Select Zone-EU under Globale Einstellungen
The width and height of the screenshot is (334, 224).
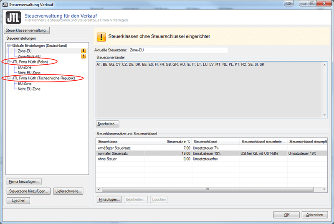25,51
